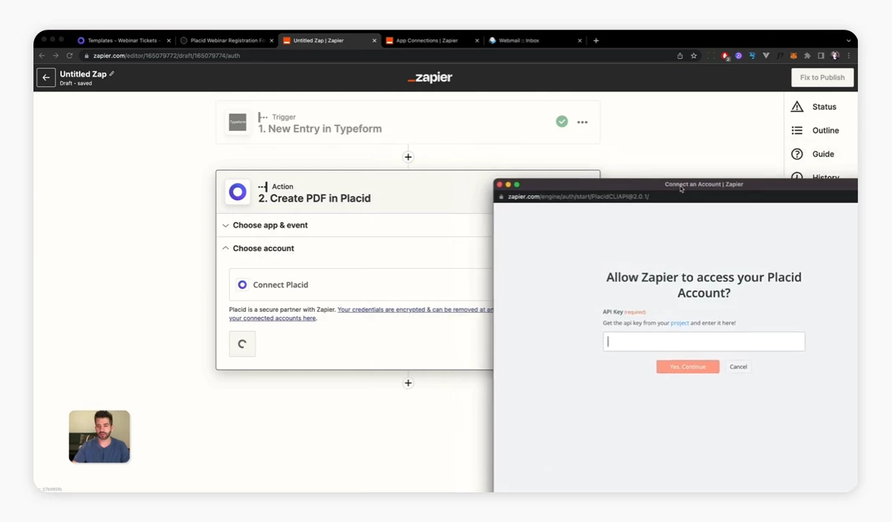The image size is (892, 522).
Task: Close the App Connections browser tab
Action: coord(477,41)
